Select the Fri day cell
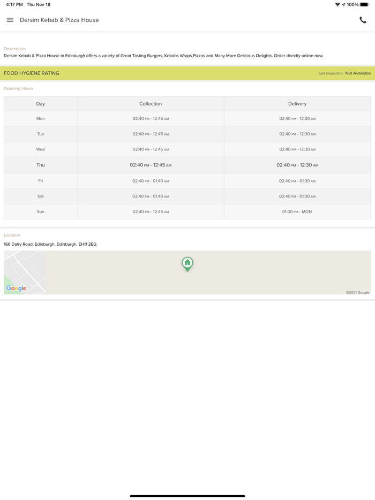 pos(41,181)
